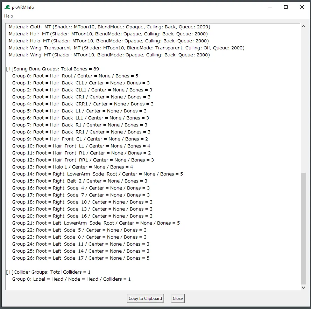The height and width of the screenshot is (309, 311).
Task: Click the Material: Cloth_MT line
Action: click(x=109, y=27)
